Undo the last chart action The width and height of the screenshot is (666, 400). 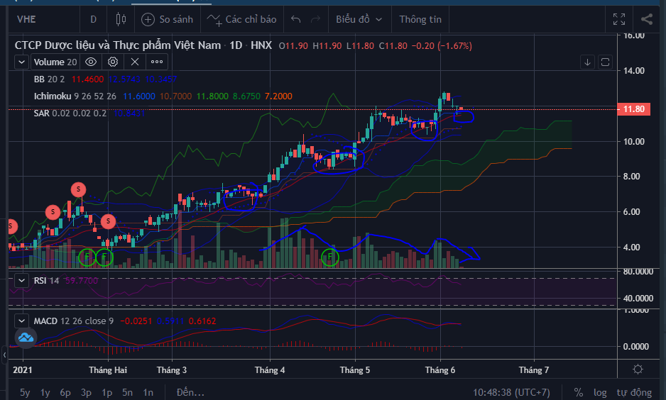296,19
